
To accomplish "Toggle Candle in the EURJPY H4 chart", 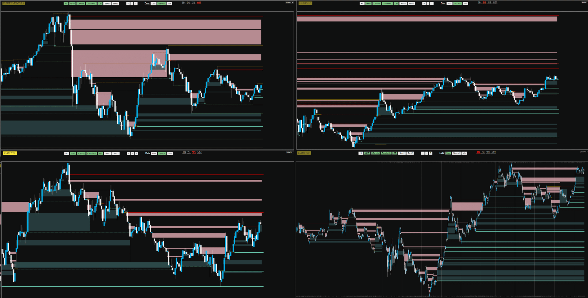I will click(x=375, y=153).
